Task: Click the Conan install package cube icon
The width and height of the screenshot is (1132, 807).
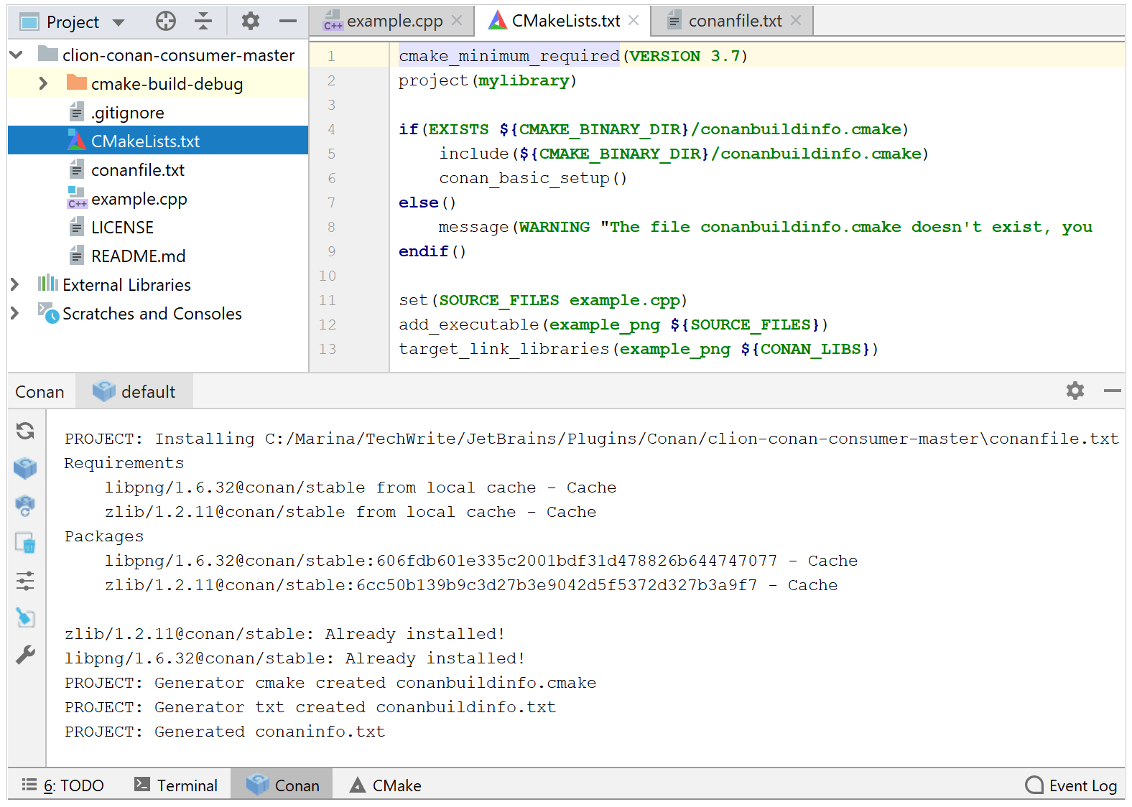Action: pyautogui.click(x=25, y=468)
